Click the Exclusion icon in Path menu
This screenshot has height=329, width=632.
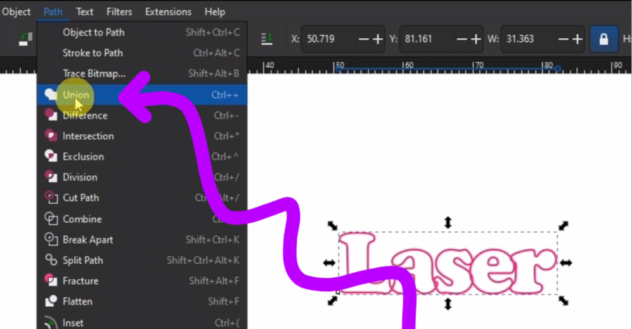51,156
